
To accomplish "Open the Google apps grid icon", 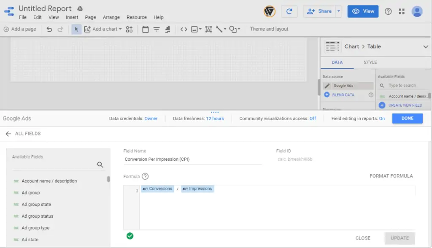I will click(402, 11).
